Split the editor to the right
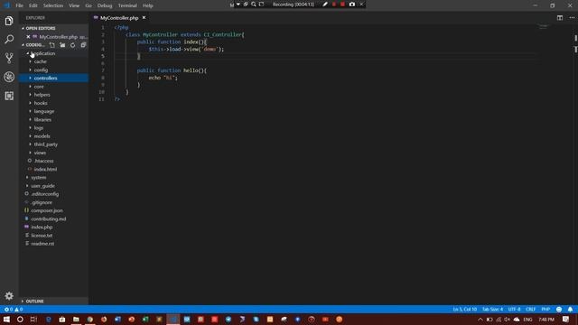 pos(560,18)
